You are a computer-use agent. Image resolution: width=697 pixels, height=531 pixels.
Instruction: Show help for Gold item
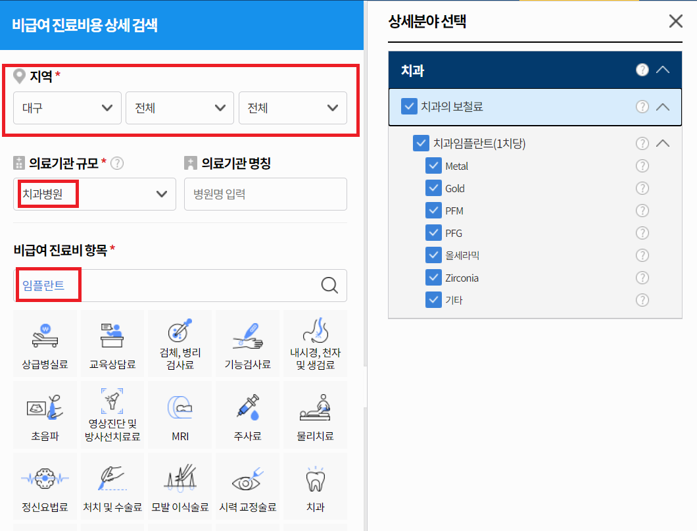click(642, 188)
